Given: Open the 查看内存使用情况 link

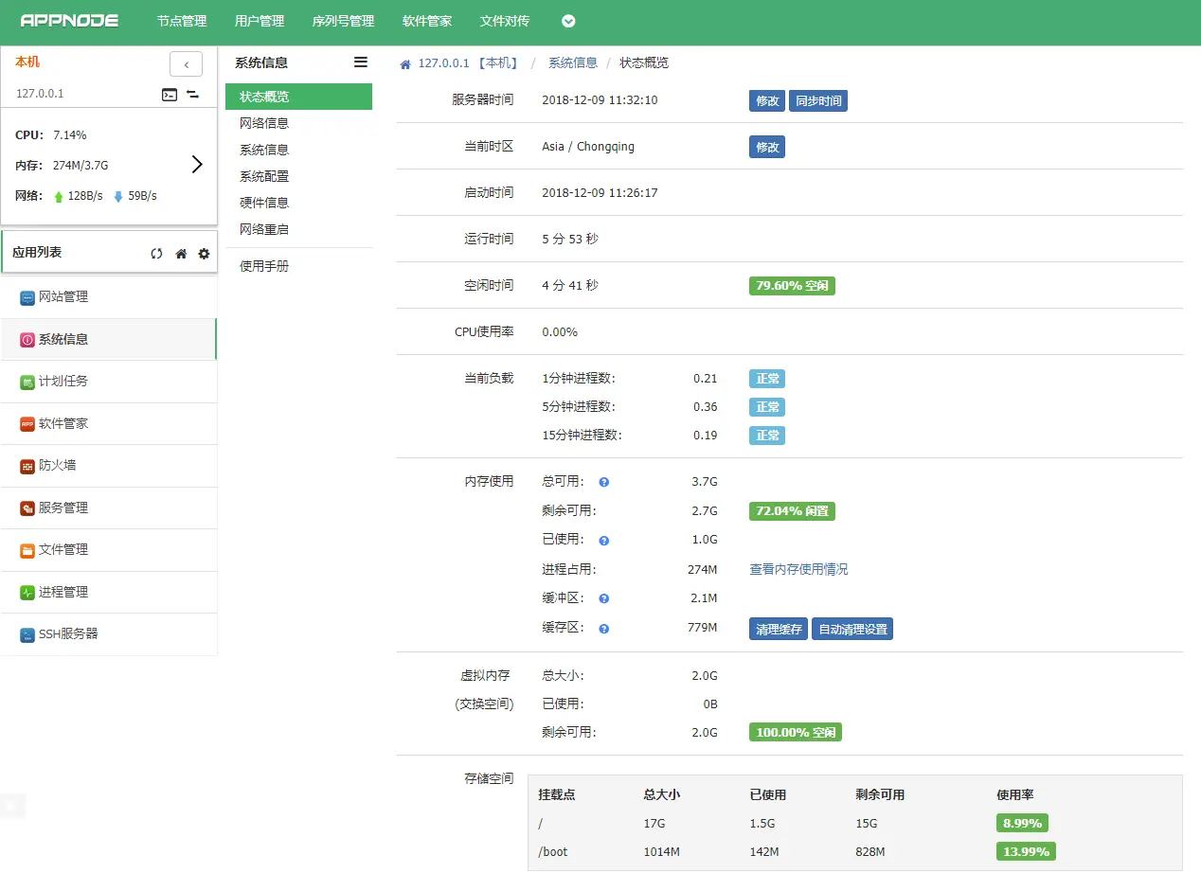Looking at the screenshot, I should pos(798,569).
